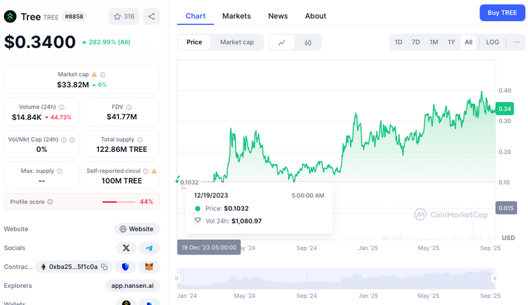Switch to the Markets tab

tap(236, 16)
